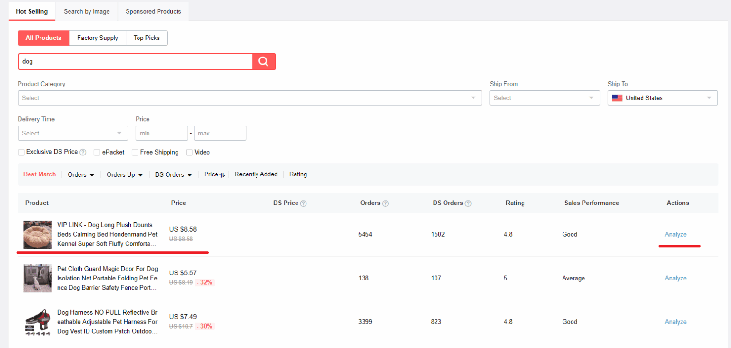Screen dimensions: 731x348
Task: Click the DS Orders column help icon
Action: 468,203
